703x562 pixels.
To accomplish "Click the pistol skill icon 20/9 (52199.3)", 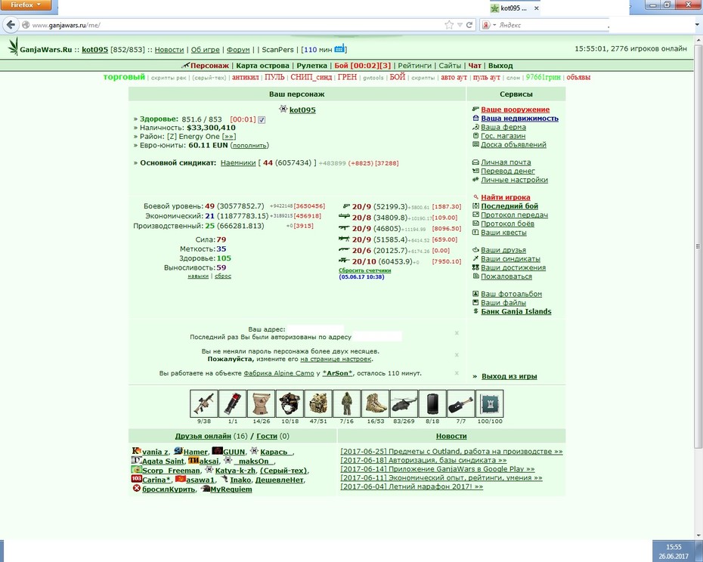I will (x=346, y=207).
